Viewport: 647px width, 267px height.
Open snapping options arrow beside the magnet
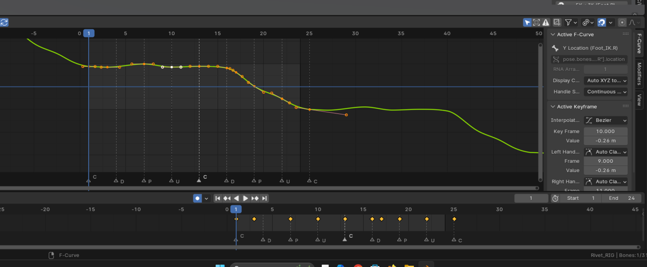click(x=611, y=22)
